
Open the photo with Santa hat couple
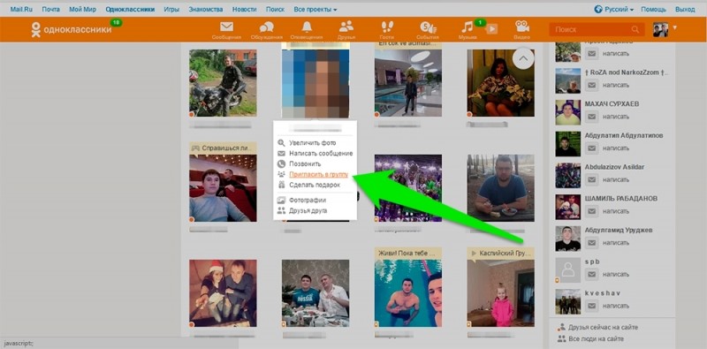[223, 293]
